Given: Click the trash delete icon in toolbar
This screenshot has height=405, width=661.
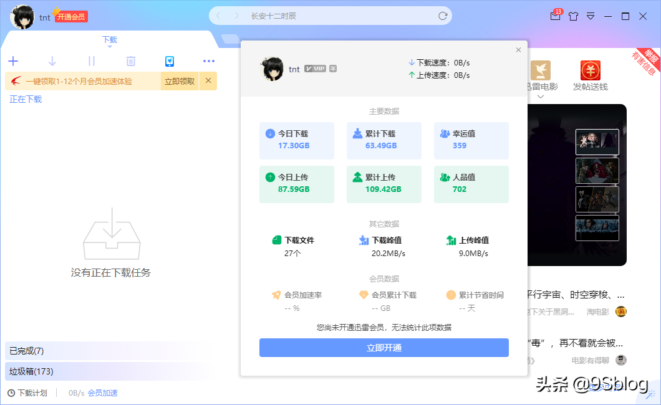Looking at the screenshot, I should pyautogui.click(x=131, y=62).
